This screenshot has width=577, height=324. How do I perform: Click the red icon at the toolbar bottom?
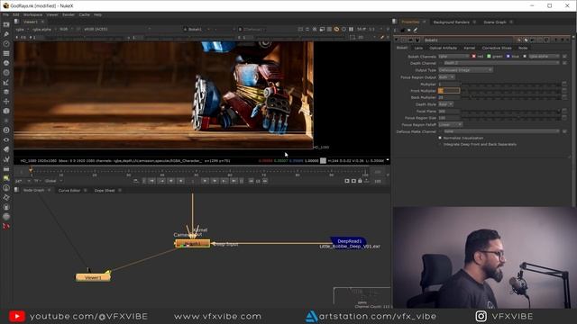coord(6,226)
